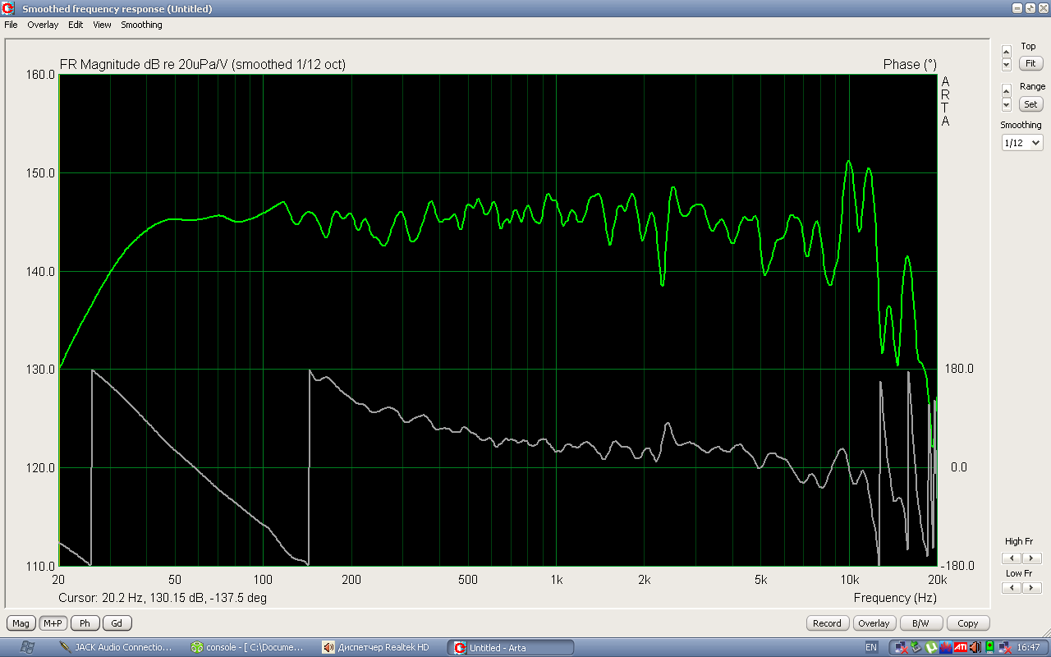Open uTorrent tray icon
1051x657 pixels.
click(930, 647)
